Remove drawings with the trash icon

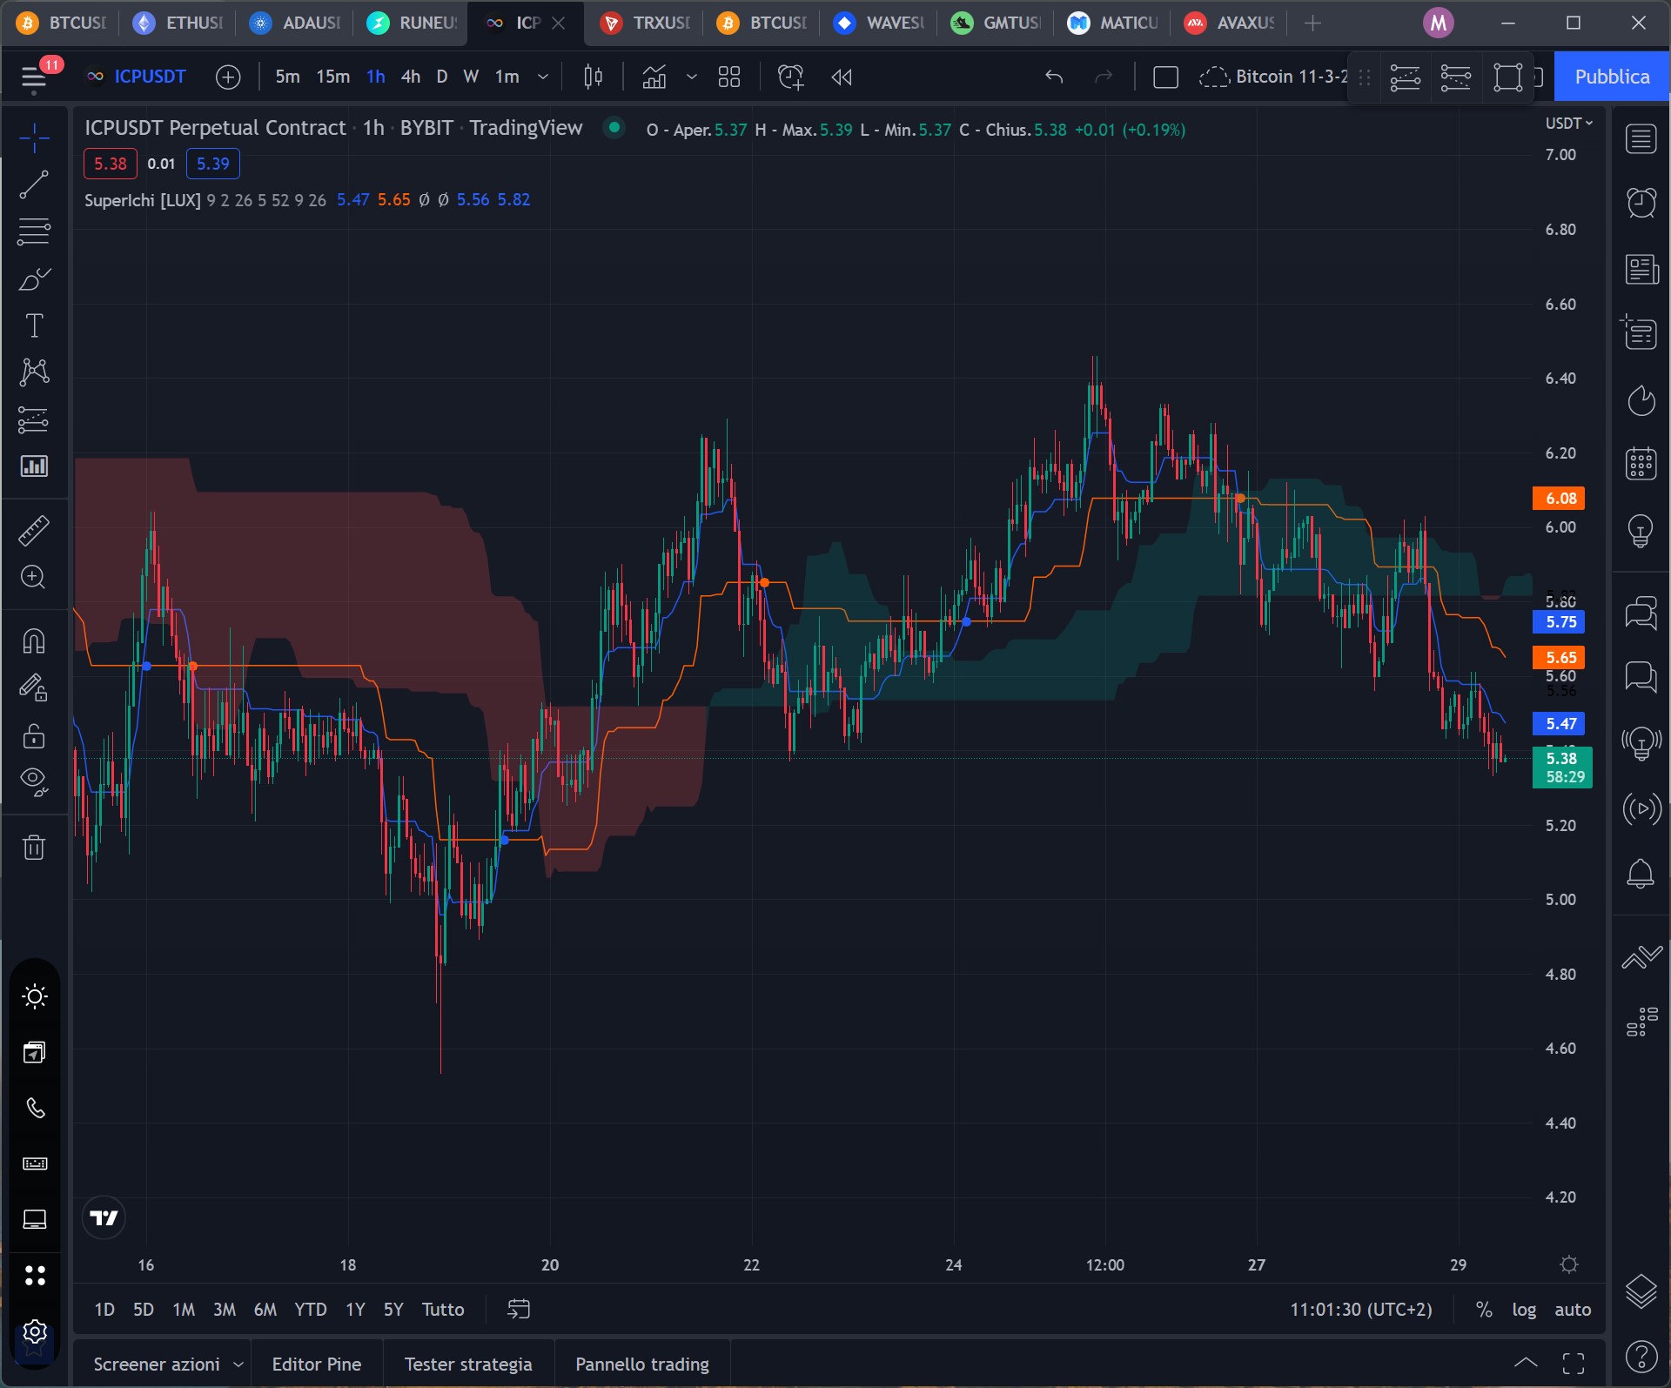coord(34,848)
